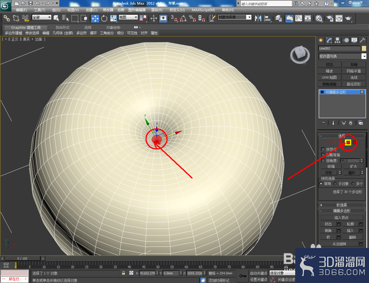Click the 收缩 selection button
Screen dimensions: 369x283
[331, 167]
